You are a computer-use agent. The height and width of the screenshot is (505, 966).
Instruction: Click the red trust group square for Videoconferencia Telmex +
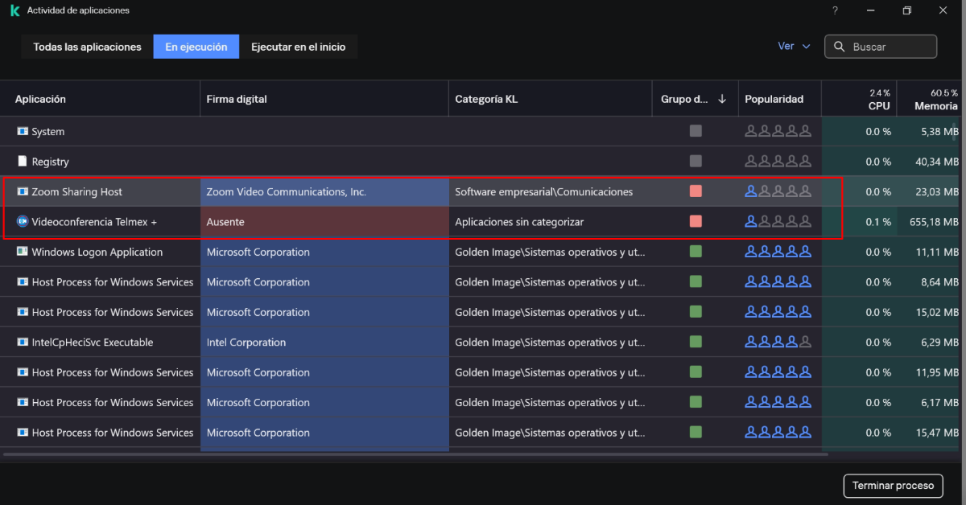point(696,221)
